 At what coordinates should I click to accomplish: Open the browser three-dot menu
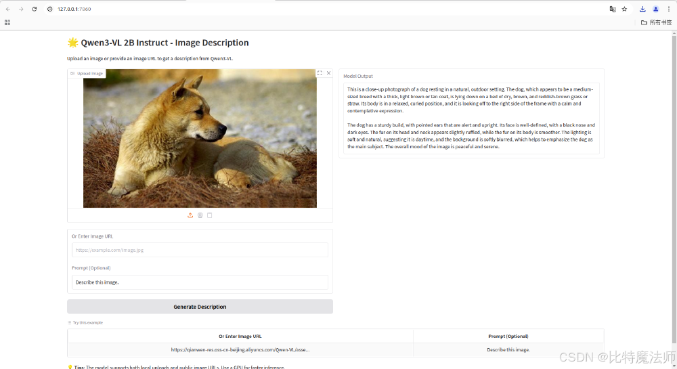(668, 9)
